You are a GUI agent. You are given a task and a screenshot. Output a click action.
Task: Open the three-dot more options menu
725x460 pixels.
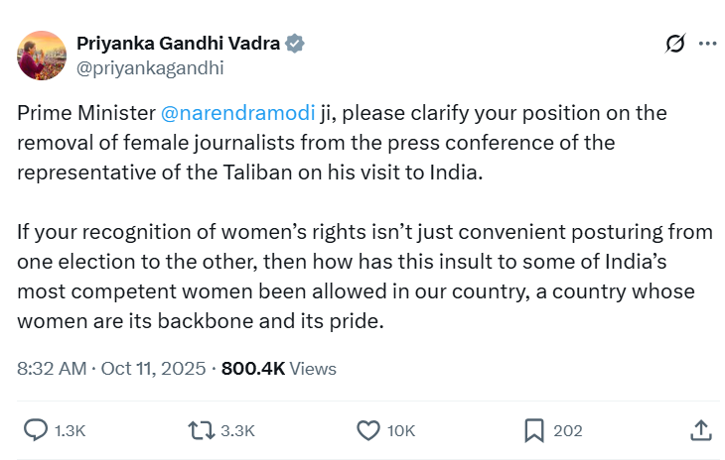(707, 44)
